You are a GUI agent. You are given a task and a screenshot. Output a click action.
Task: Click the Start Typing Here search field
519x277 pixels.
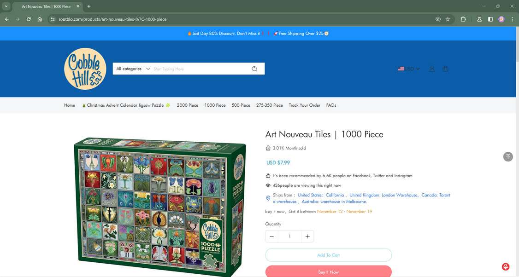tap(200, 69)
